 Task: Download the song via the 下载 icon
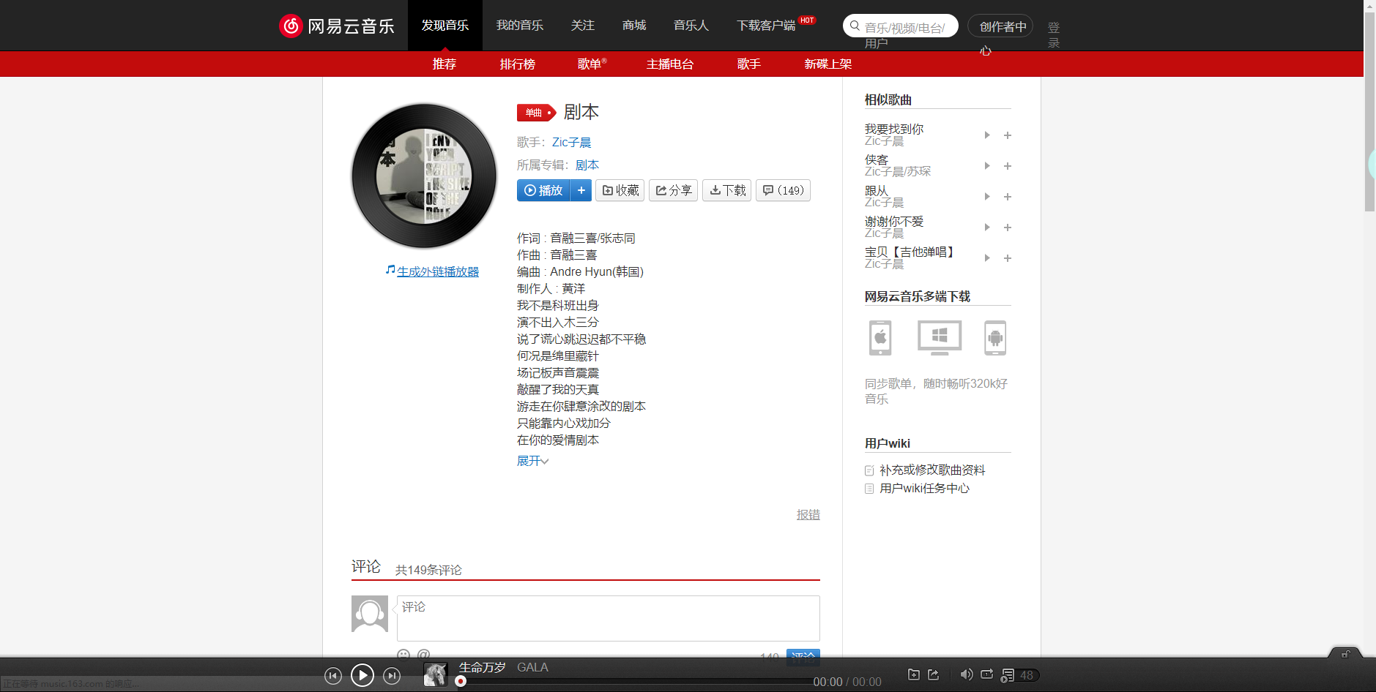[x=726, y=190]
